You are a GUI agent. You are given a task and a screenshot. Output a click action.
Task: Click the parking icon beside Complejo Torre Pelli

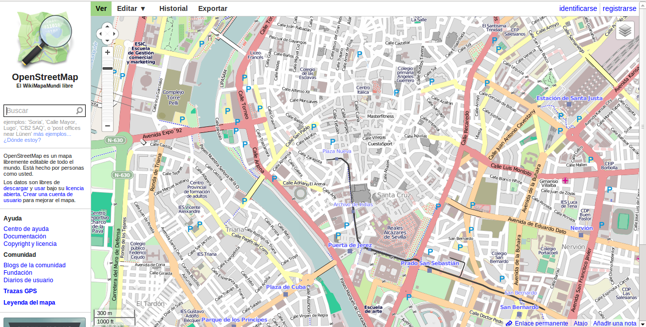click(182, 119)
